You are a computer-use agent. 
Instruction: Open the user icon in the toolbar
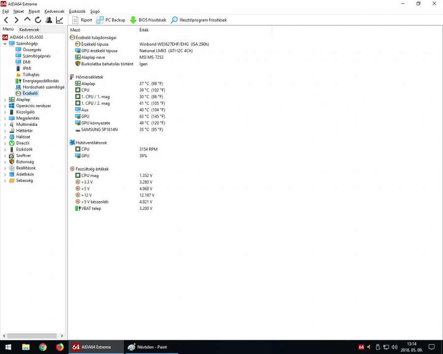(x=49, y=20)
